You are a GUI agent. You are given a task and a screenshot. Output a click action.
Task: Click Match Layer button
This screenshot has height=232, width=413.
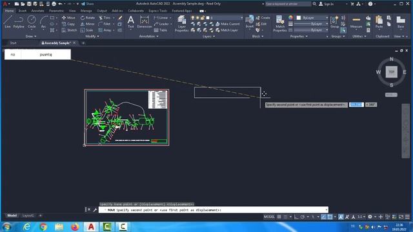coord(227,30)
